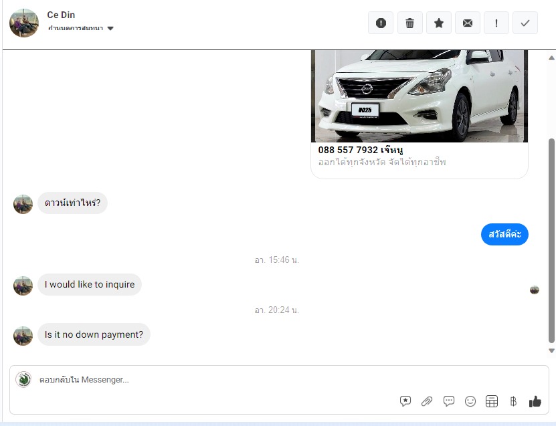Viewport: 556px width, 426px height.
Task: Mark conversation done with checkmark
Action: 525,23
